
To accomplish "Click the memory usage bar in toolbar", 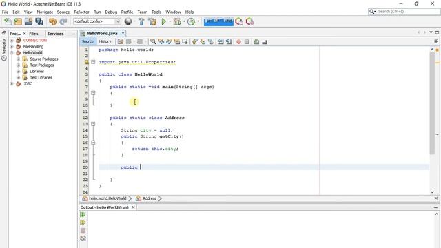I will (x=218, y=21).
